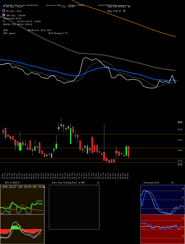This screenshot has height=244, width=185.
Task: Click the 'CL: 78.91' closing price text
Action: point(68,7)
